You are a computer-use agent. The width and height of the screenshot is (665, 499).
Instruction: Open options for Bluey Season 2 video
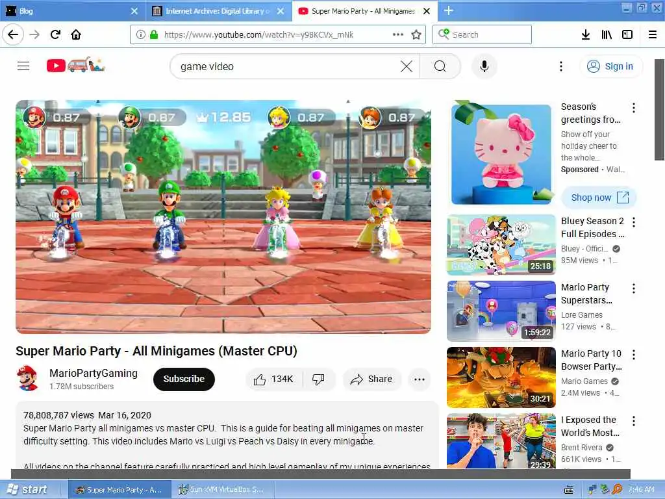pos(634,222)
